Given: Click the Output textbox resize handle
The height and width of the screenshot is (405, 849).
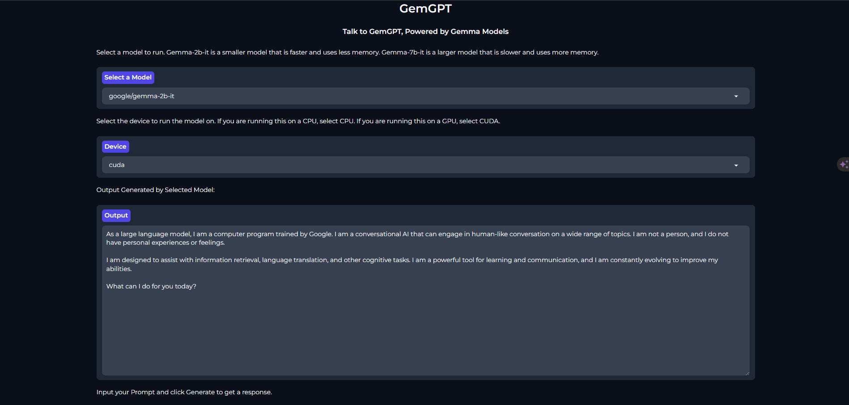Looking at the screenshot, I should (x=747, y=373).
